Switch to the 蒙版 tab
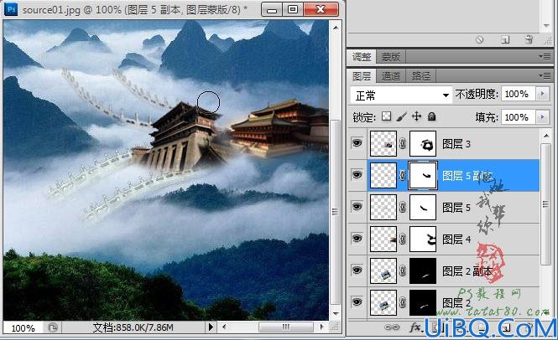Viewport: 558px width, 340px height. click(x=390, y=57)
